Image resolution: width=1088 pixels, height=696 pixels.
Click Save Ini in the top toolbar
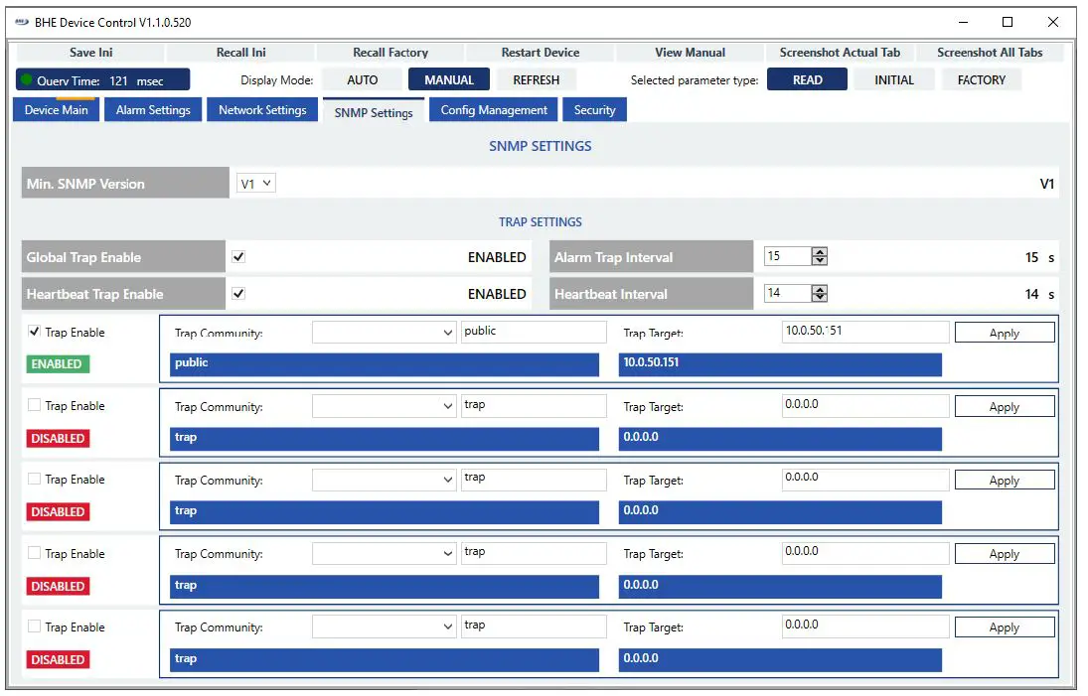coord(90,53)
